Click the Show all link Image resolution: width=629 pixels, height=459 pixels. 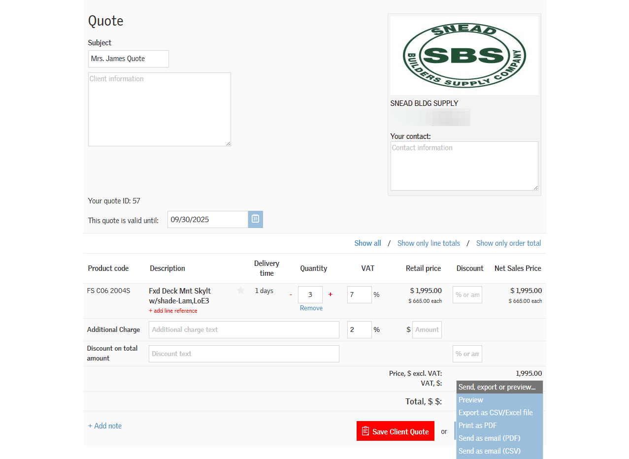[x=367, y=243]
